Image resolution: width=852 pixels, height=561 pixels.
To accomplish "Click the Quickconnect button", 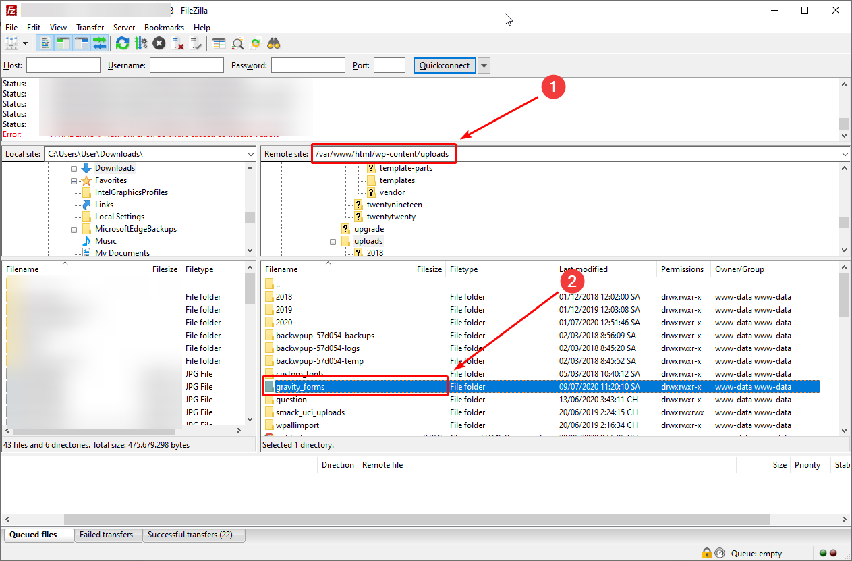I will 445,65.
